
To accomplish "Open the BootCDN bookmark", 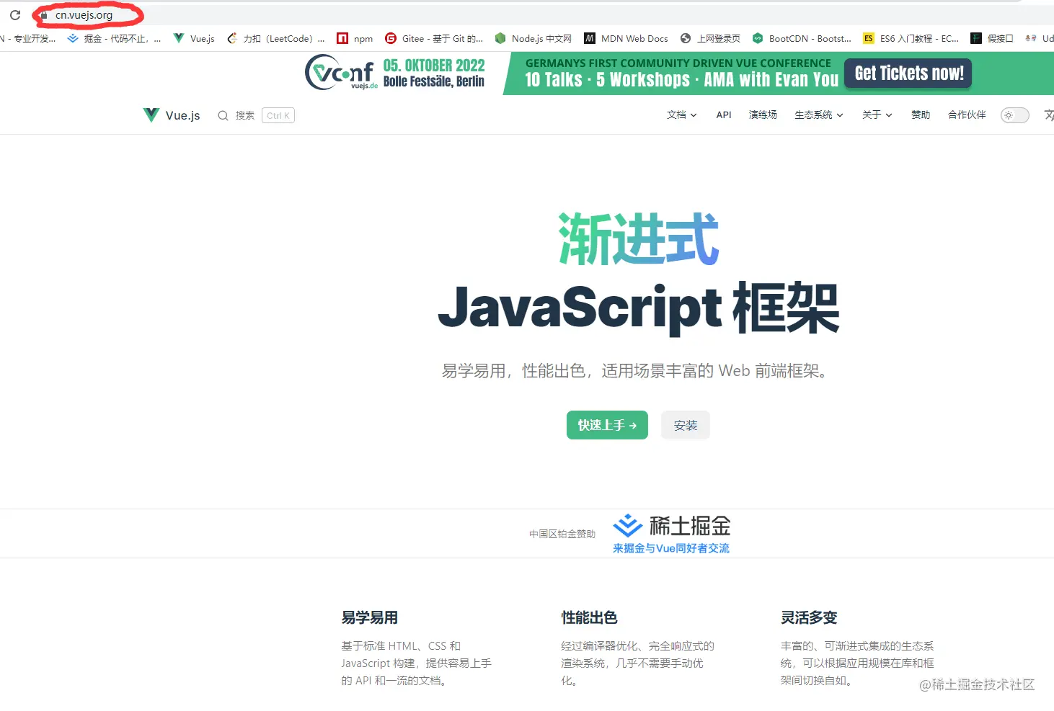I will [801, 38].
